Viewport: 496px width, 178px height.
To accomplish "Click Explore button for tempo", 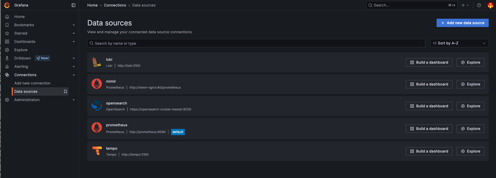I will [470, 151].
